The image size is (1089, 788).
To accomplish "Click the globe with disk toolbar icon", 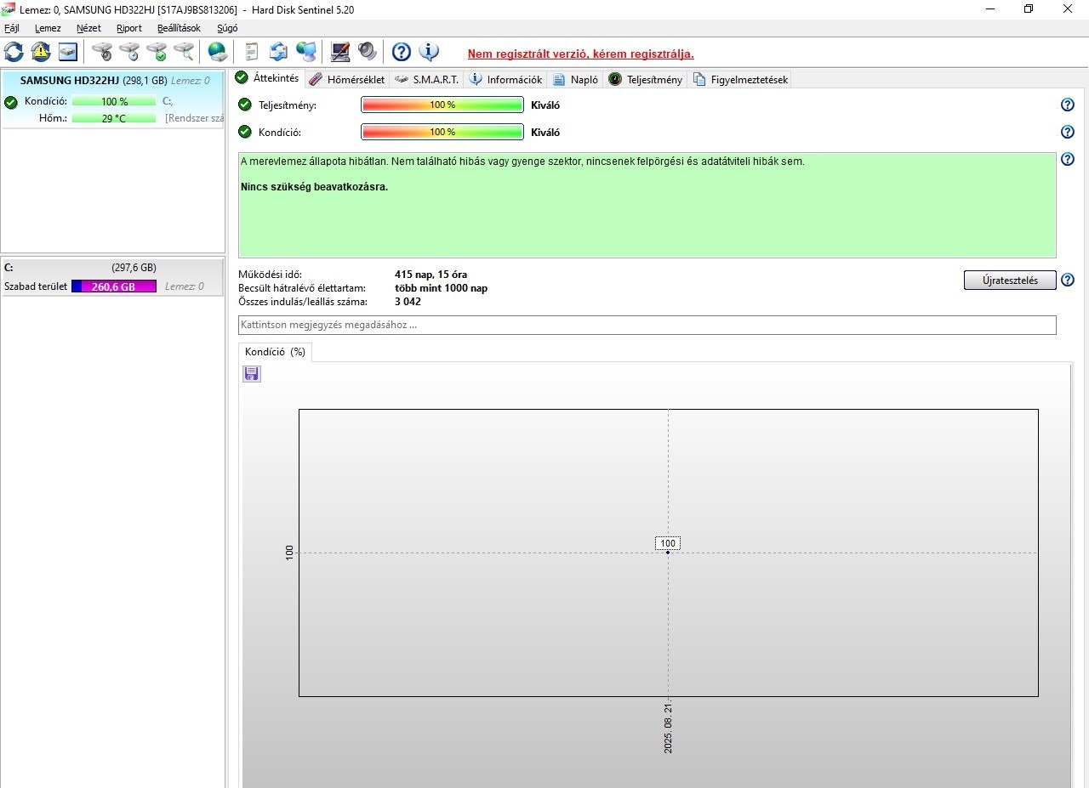I will [218, 52].
